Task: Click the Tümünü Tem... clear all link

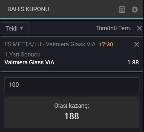Action: point(114,28)
